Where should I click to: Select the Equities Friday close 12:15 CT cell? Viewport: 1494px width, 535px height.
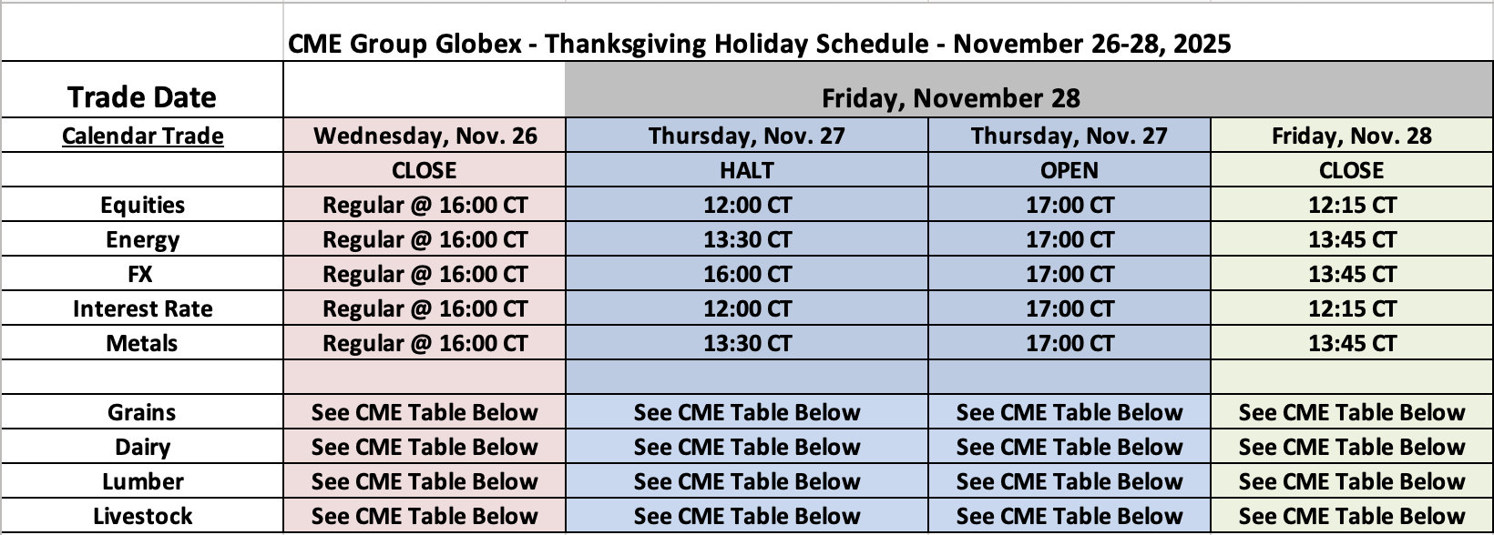[x=1351, y=205]
